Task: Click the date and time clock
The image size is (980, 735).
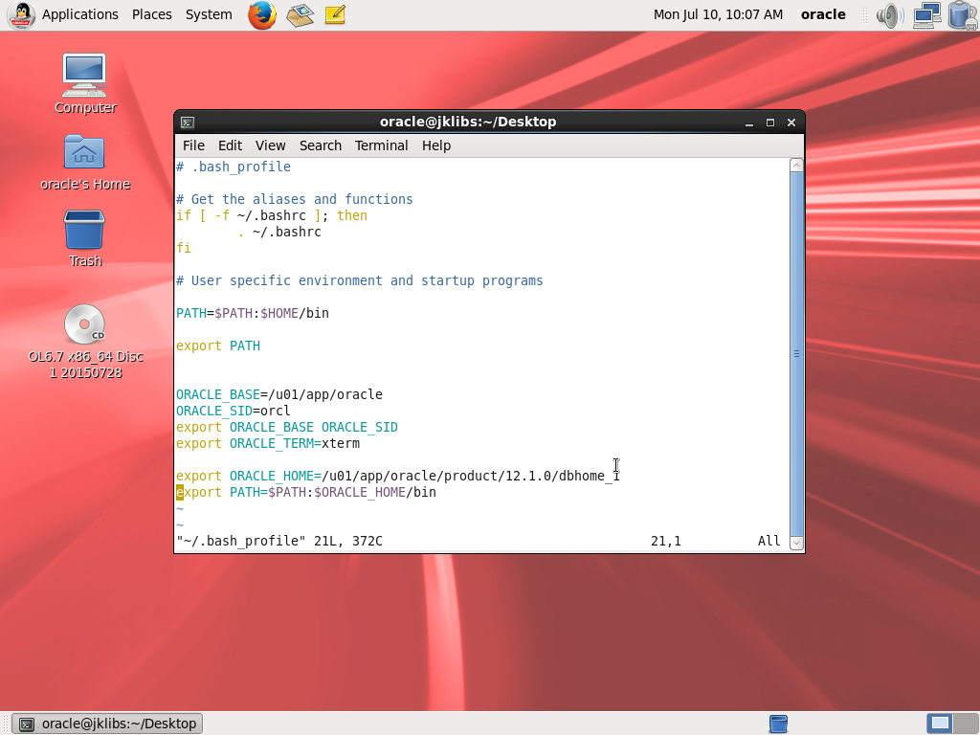Action: pyautogui.click(x=718, y=14)
